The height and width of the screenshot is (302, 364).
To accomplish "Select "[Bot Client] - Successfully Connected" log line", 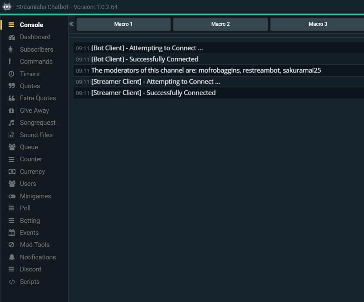I will [x=219, y=59].
